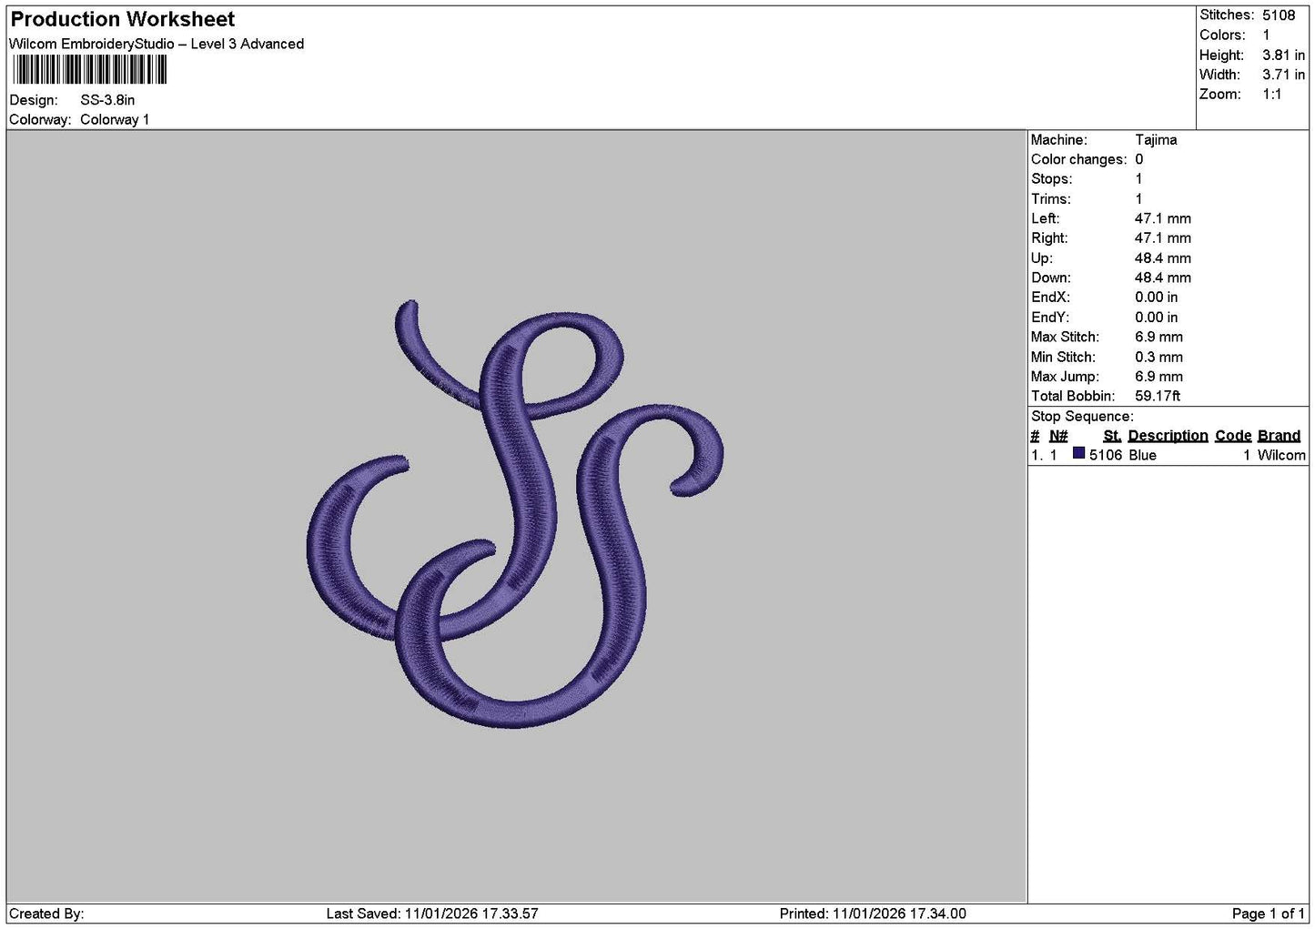The width and height of the screenshot is (1315, 929).
Task: Click the barcode under the worksheet title
Action: [x=90, y=70]
